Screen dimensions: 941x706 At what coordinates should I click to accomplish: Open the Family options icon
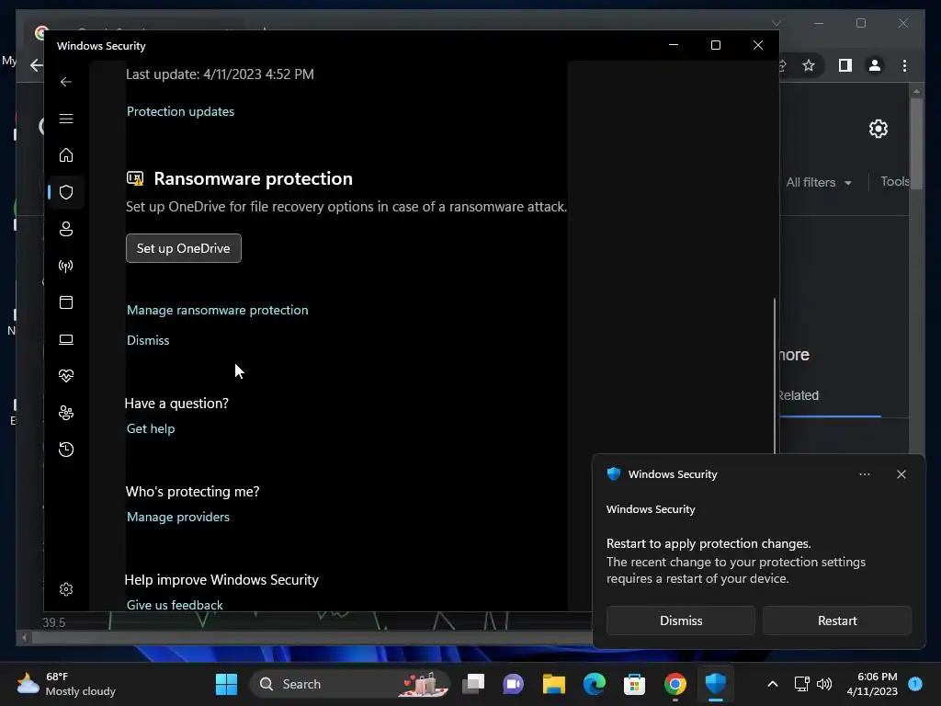(x=66, y=413)
